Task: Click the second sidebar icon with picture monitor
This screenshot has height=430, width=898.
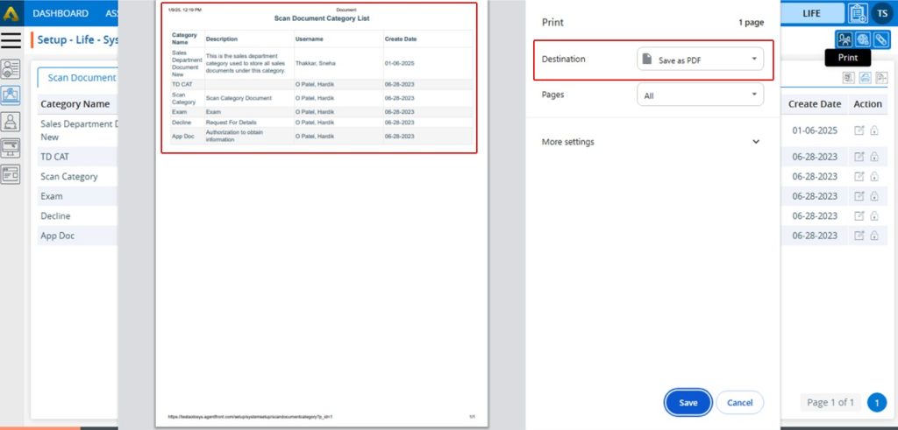Action: click(x=11, y=95)
